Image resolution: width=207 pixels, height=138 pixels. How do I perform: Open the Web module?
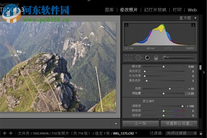[x=192, y=10]
